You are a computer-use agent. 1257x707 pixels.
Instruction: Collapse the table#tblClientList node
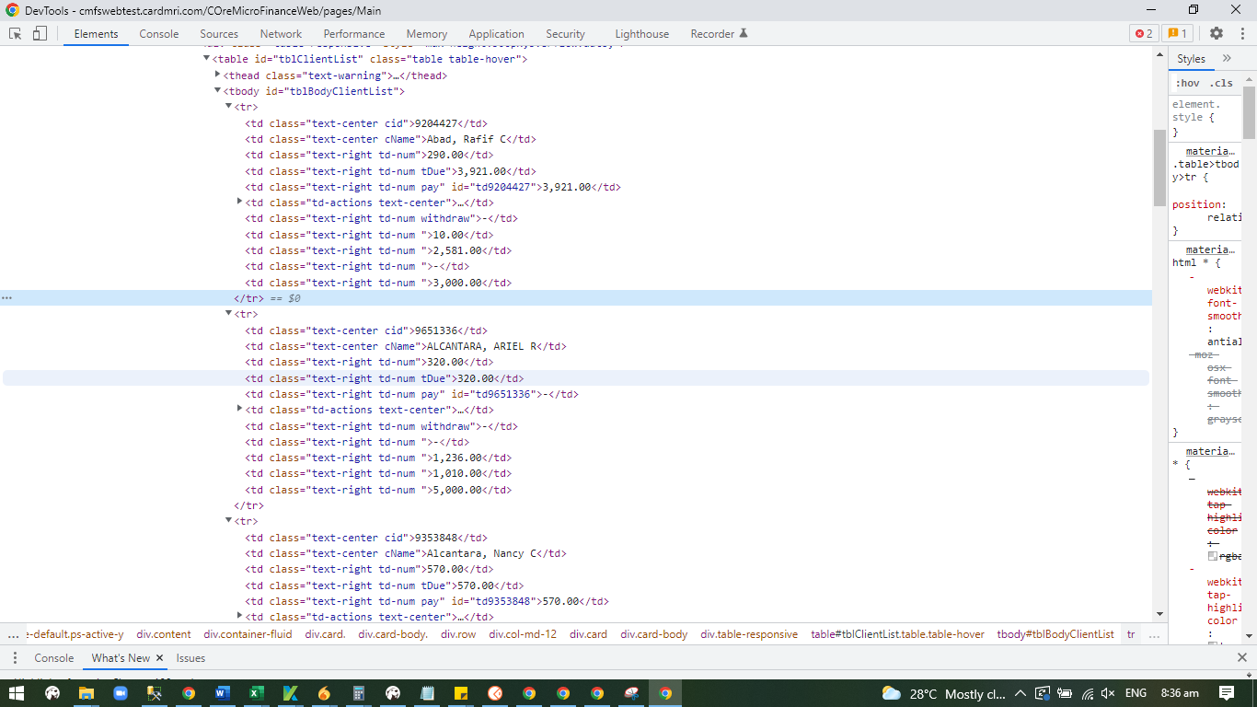point(207,57)
